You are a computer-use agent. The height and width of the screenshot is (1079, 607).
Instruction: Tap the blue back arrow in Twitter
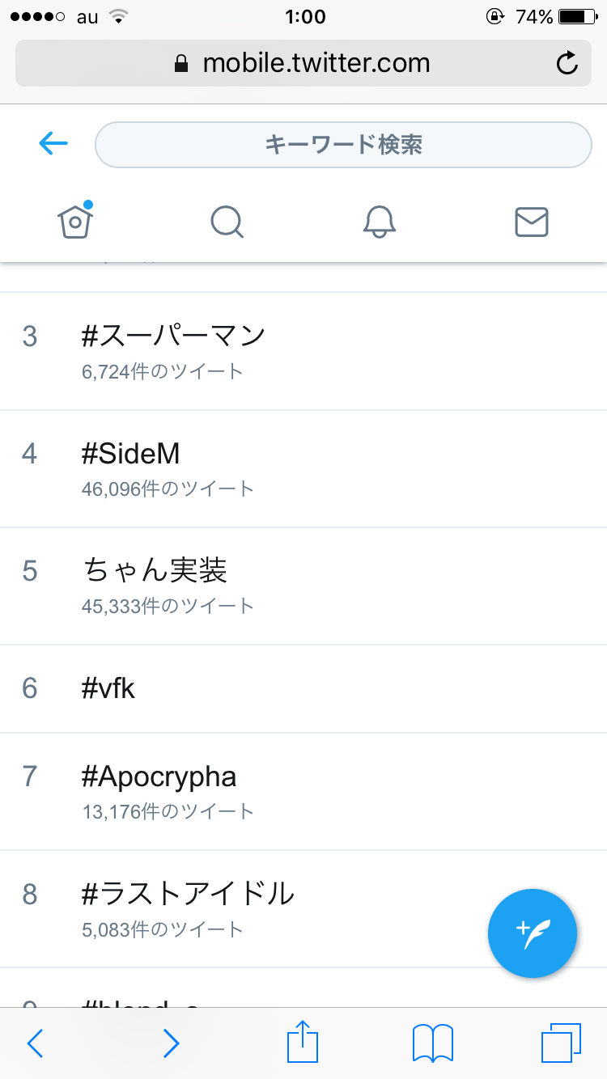coord(53,144)
